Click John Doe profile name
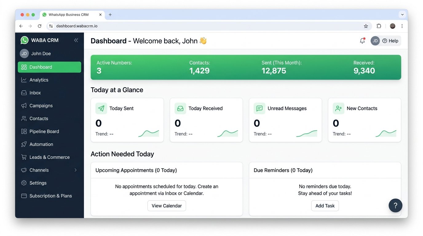423x236 pixels. coord(41,53)
